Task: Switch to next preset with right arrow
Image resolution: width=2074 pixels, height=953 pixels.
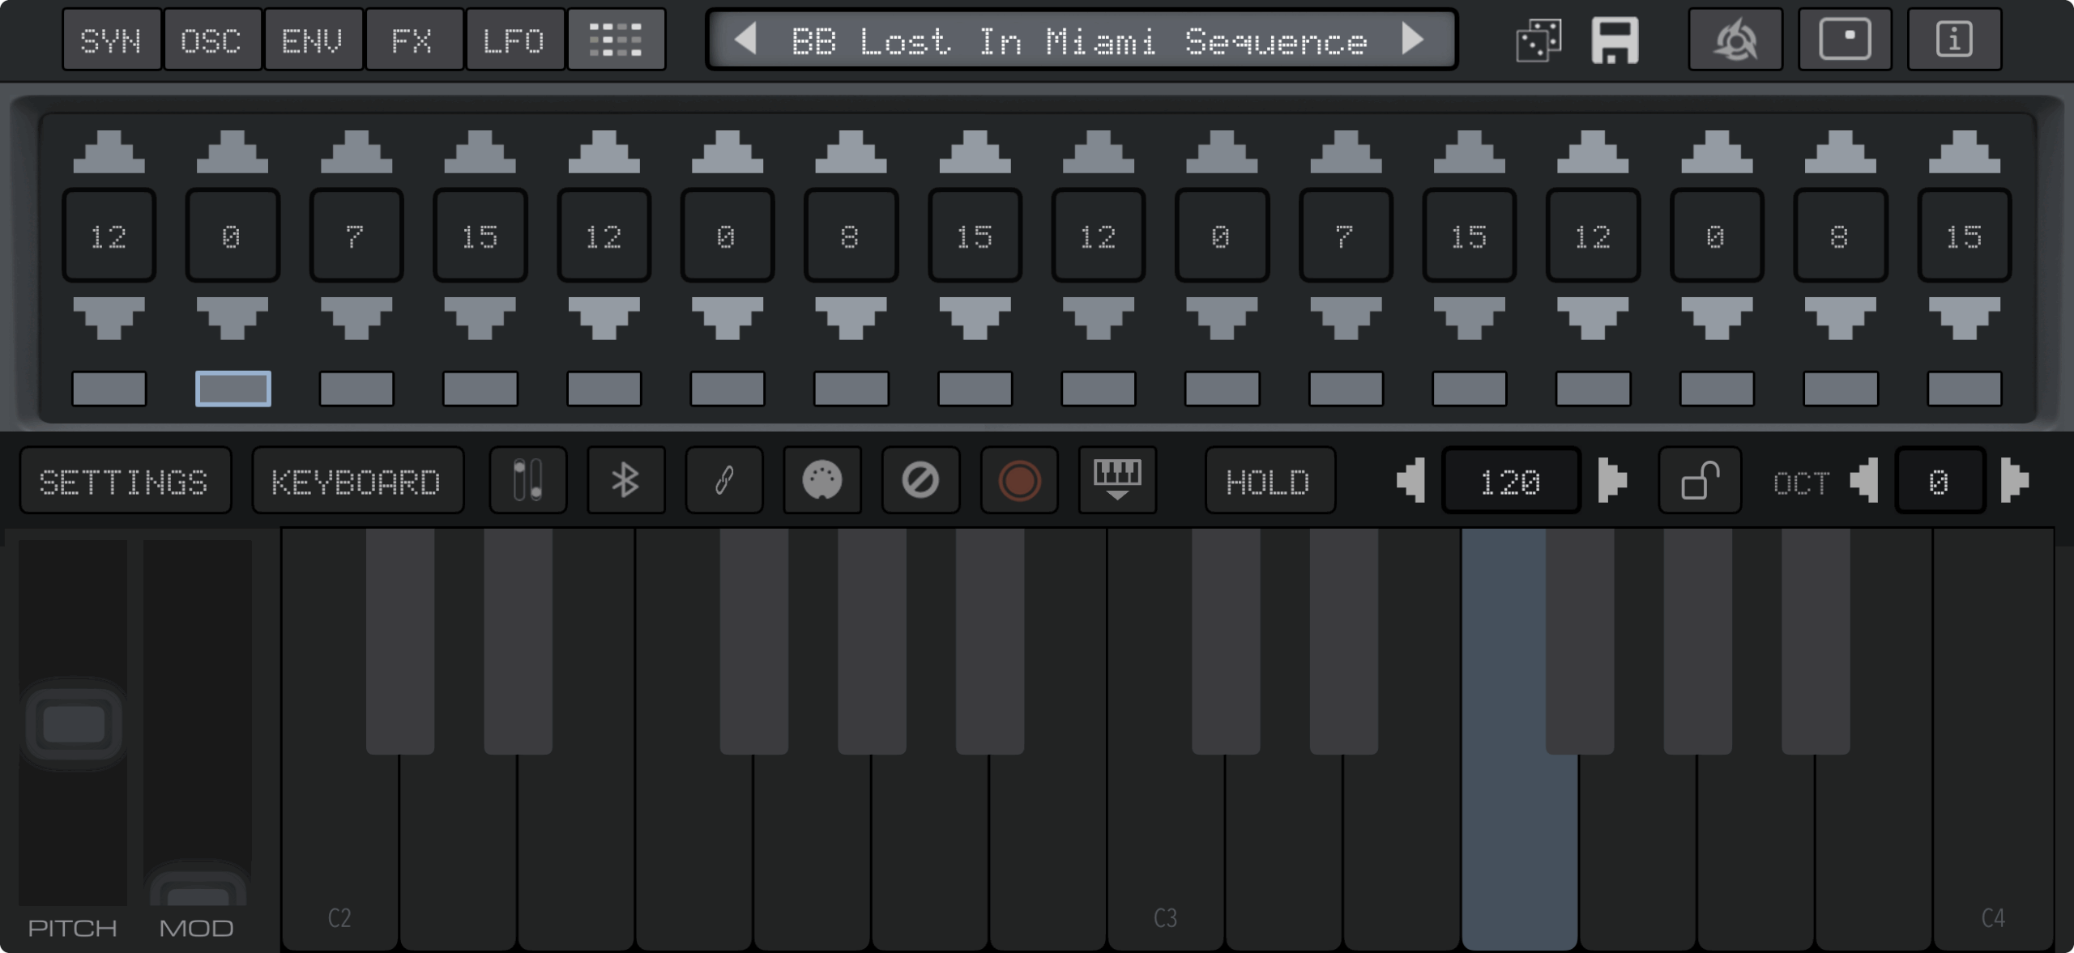Action: coord(1413,39)
